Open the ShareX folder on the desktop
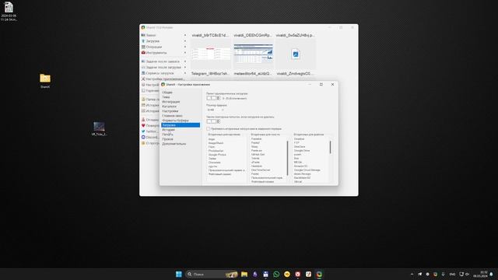 tap(45, 80)
